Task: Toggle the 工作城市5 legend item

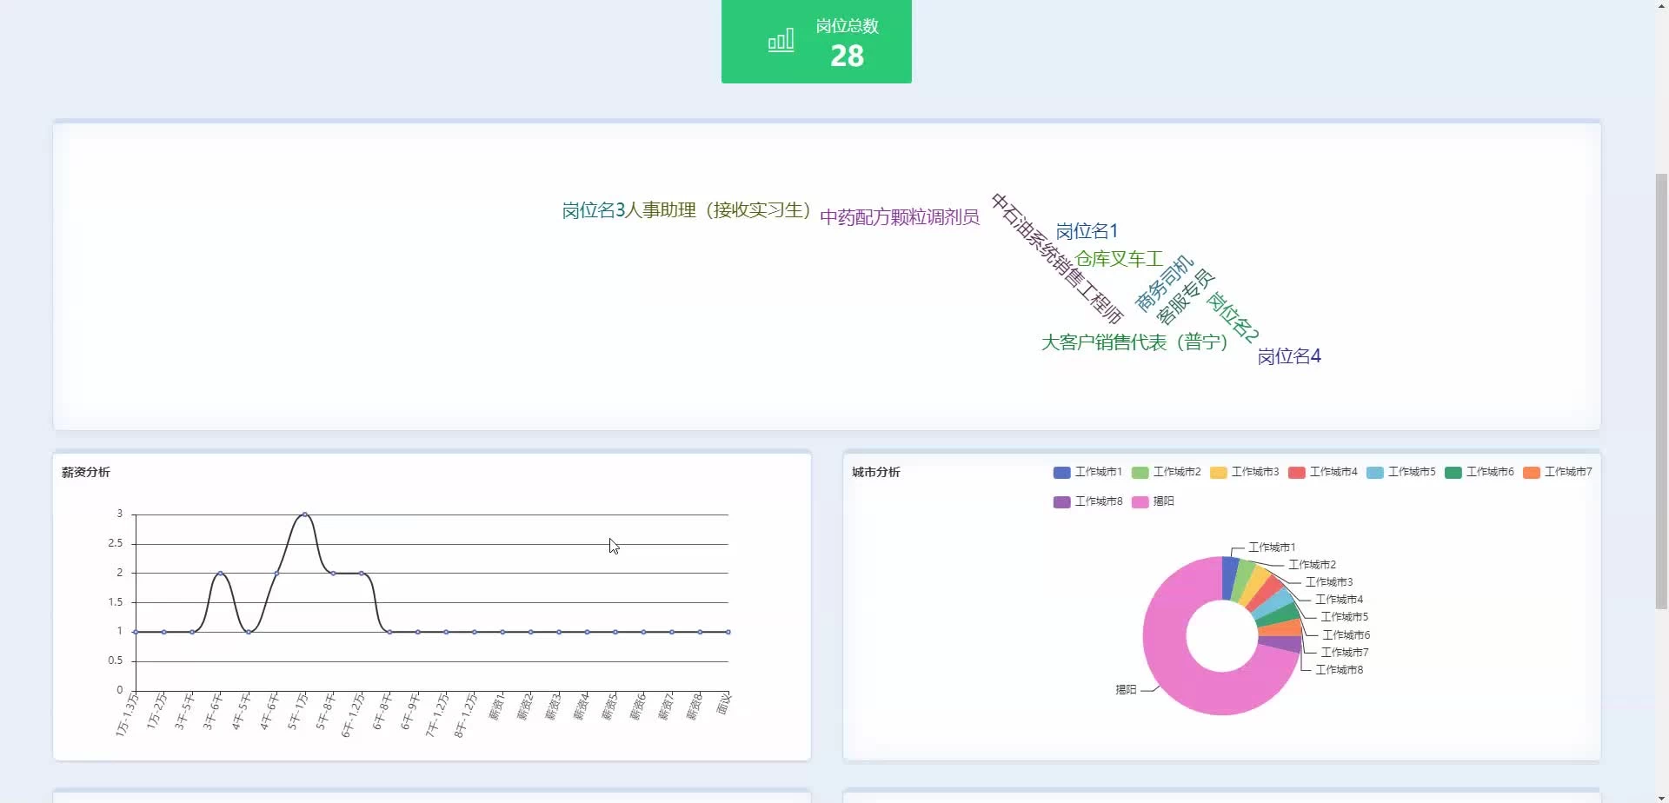Action: 1400,472
